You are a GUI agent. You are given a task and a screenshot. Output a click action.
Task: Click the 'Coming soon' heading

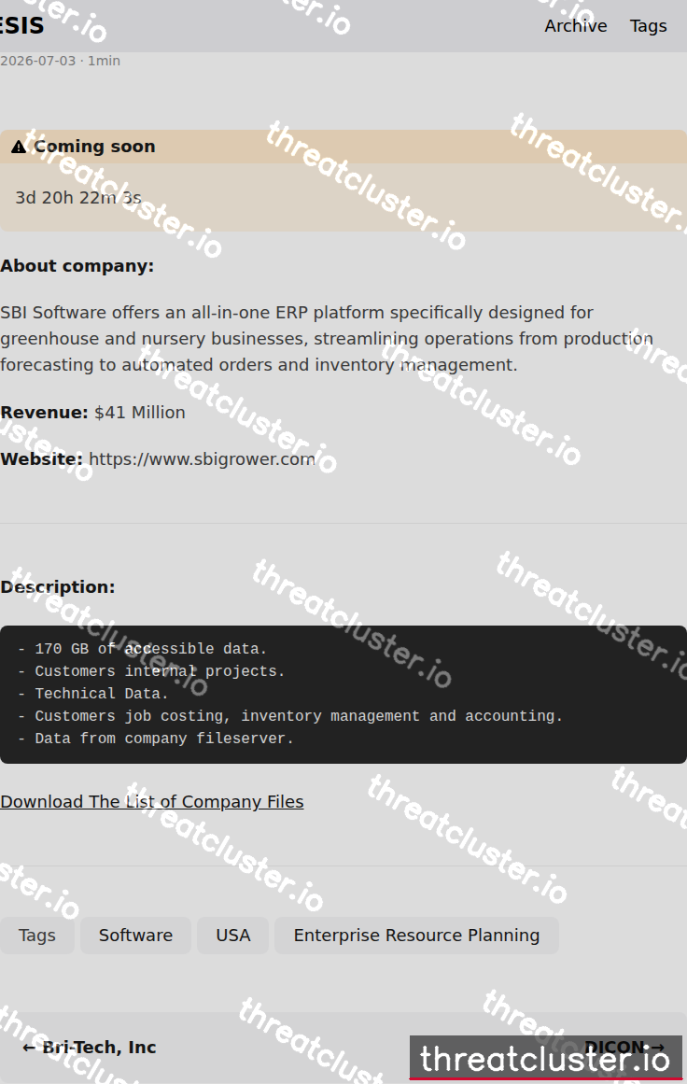pos(94,147)
